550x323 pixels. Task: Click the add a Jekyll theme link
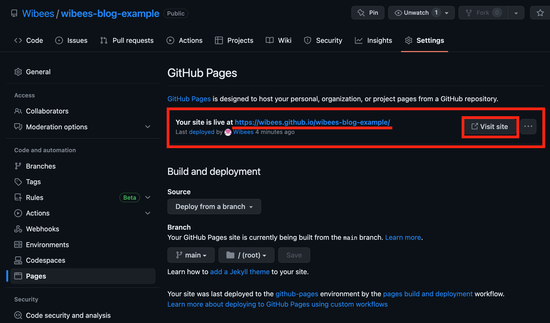tap(240, 272)
